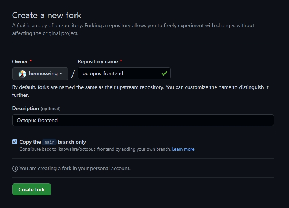Screen dimensions: 289x208
Task: Edit the Octopus frontend description field
Action: [x=143, y=120]
